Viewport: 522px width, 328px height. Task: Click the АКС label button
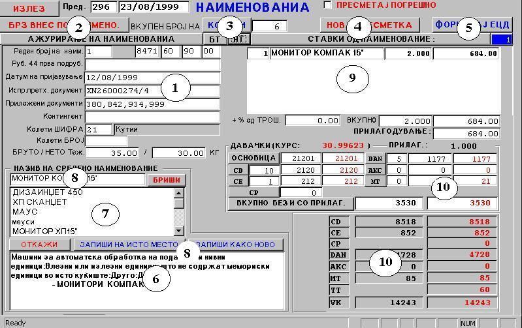(375, 170)
